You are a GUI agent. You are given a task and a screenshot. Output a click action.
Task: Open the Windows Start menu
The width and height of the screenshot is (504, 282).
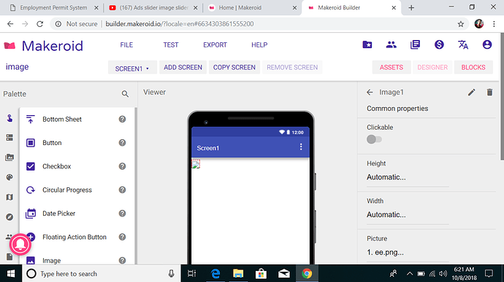coord(11,274)
